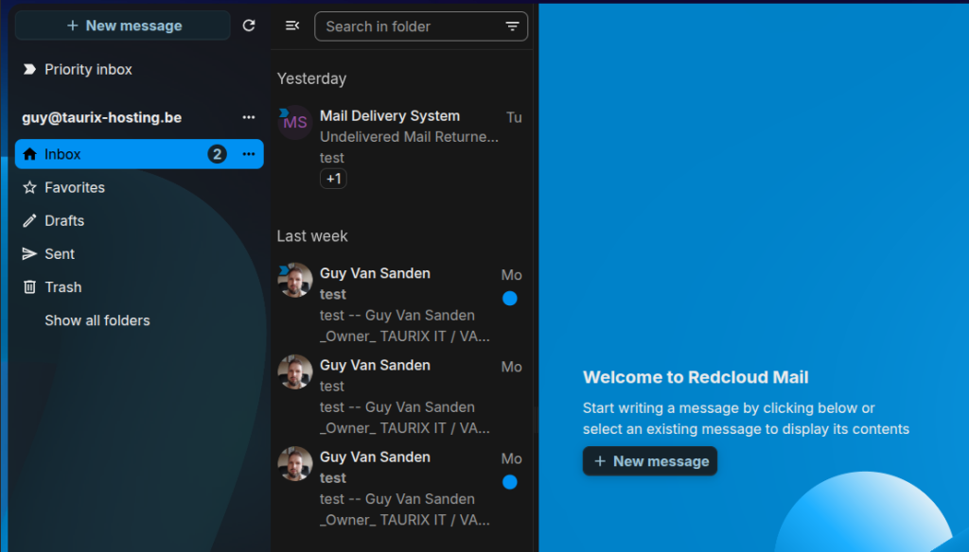Collapse the sidebar with the menu toggle icon
969x552 pixels.
coord(292,26)
